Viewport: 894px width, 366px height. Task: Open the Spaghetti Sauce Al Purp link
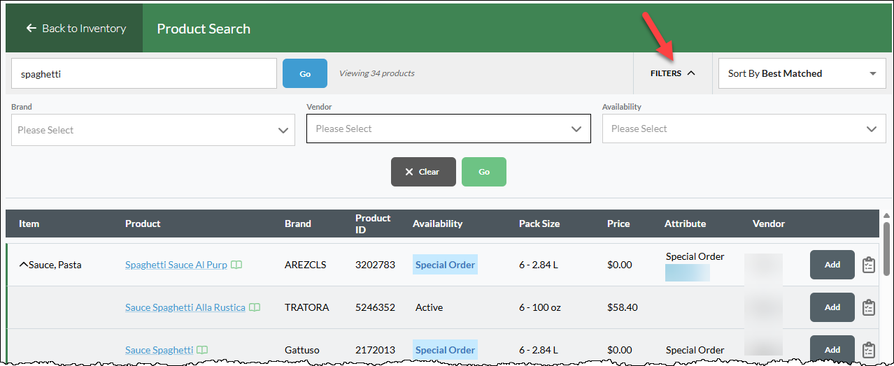tap(176, 265)
